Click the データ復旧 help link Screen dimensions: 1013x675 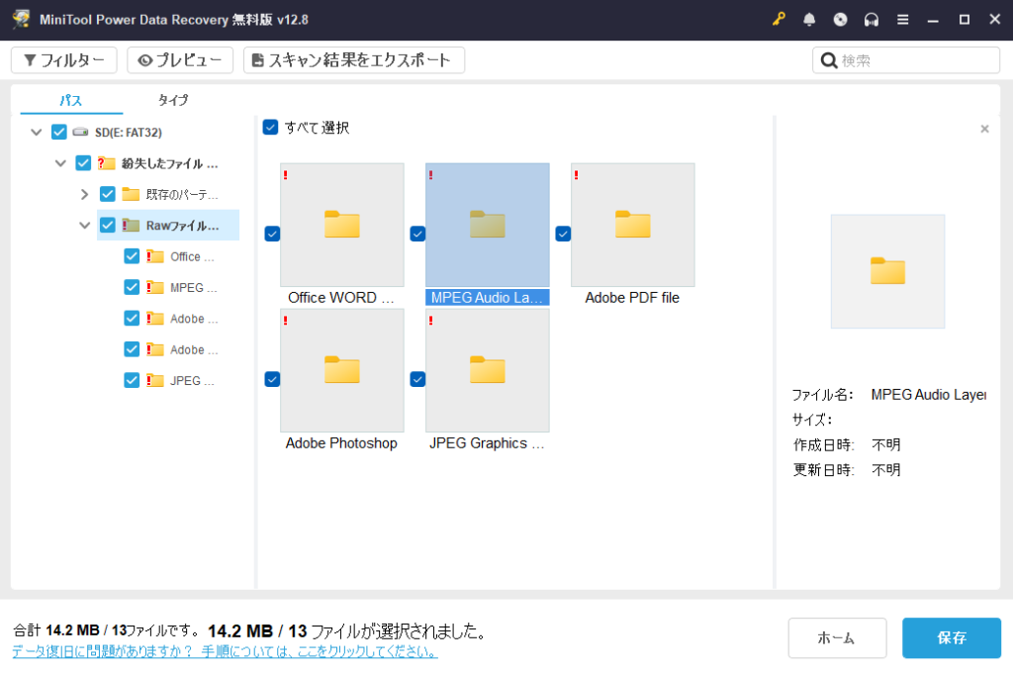point(225,652)
